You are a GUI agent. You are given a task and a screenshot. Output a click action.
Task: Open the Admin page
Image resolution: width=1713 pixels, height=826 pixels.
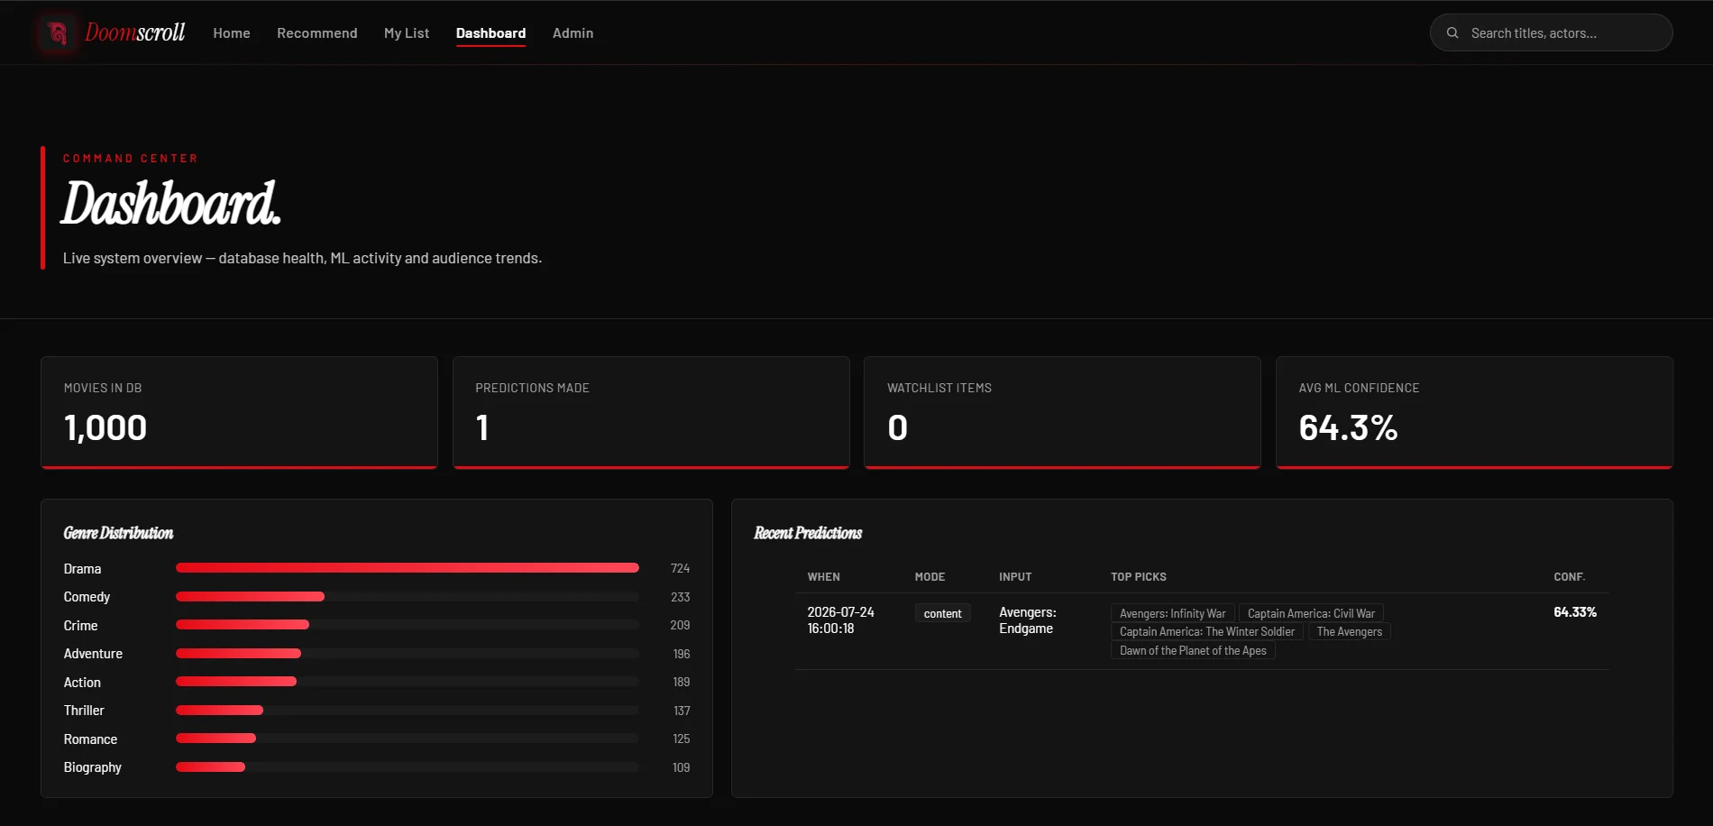click(x=573, y=32)
